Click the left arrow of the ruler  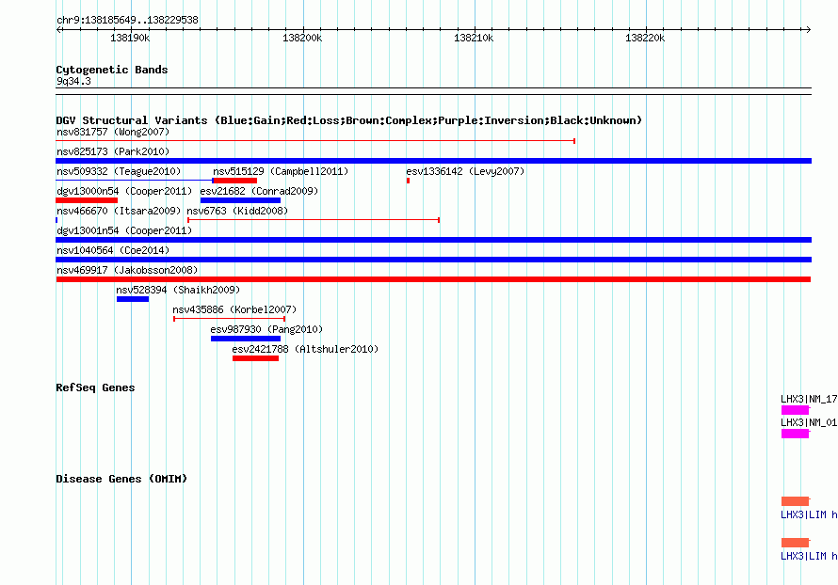click(x=58, y=30)
